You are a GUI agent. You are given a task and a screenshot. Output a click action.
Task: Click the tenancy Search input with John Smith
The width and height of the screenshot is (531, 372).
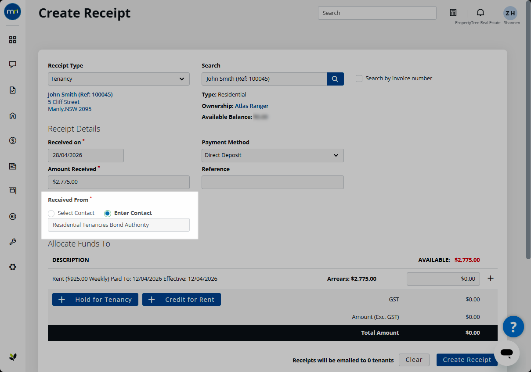pos(264,79)
